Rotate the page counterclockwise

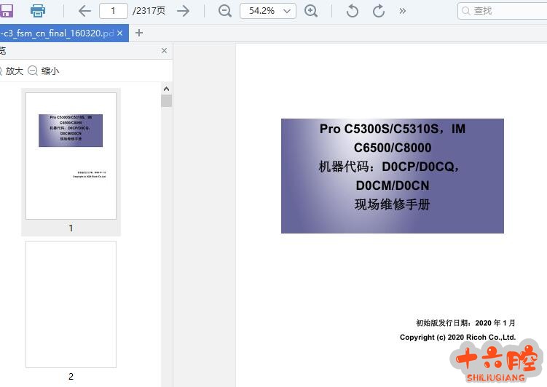pos(353,11)
